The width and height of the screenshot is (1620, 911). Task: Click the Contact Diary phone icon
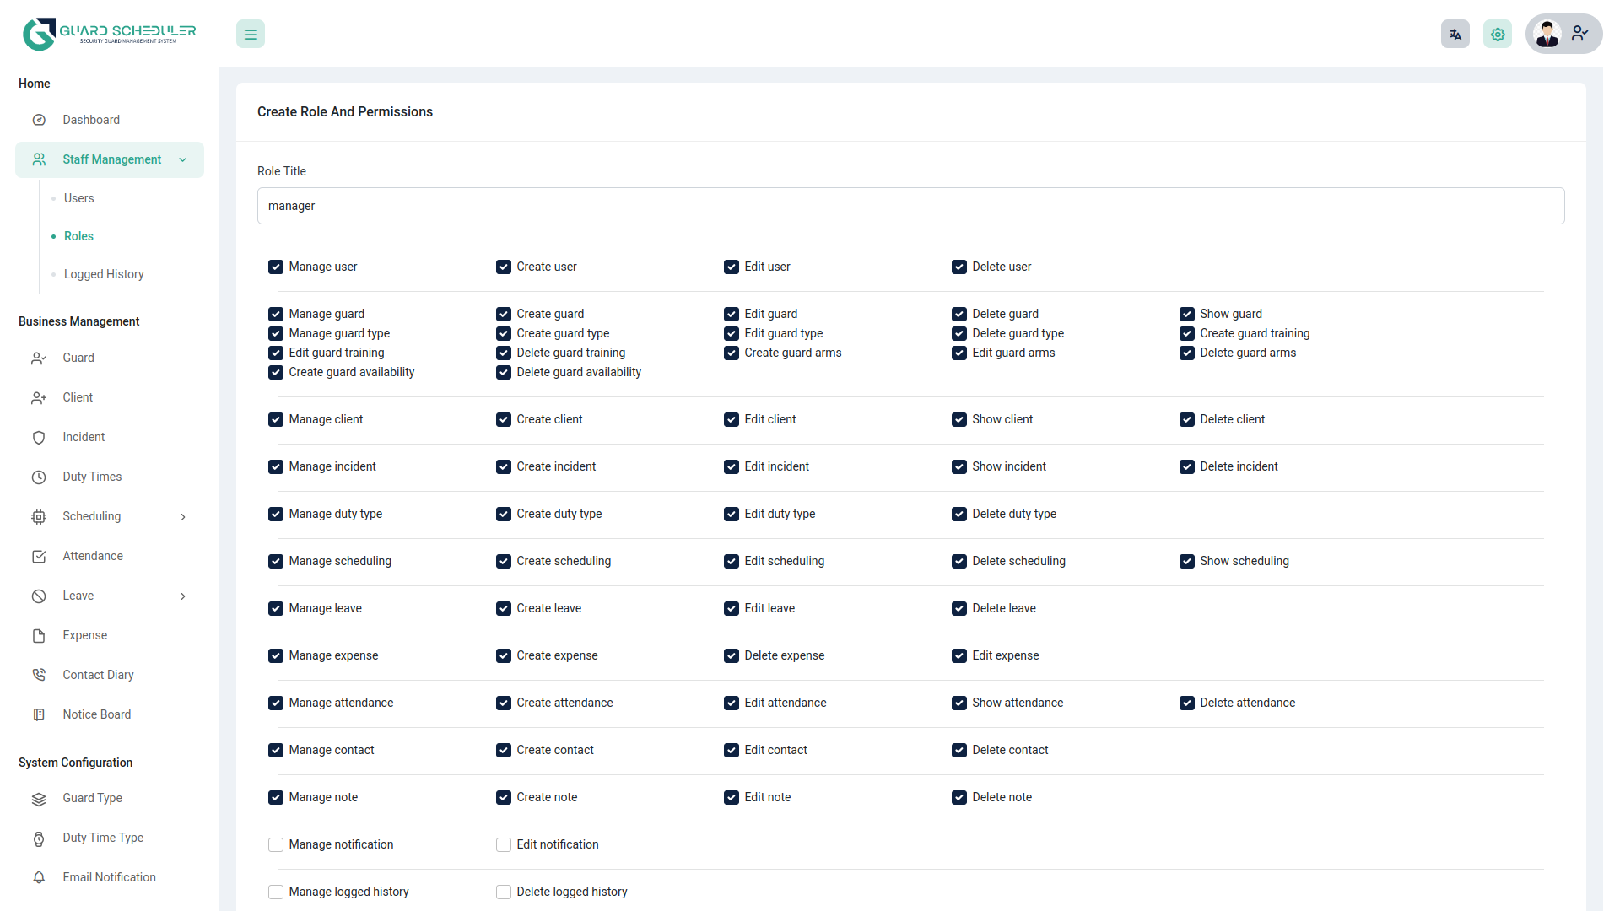click(39, 675)
